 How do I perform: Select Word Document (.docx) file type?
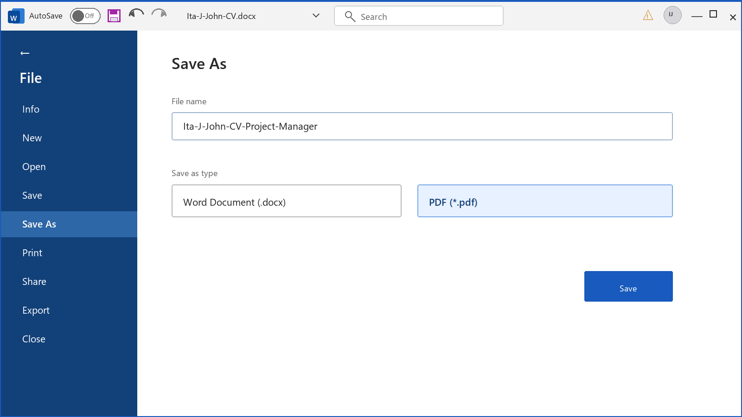pos(287,201)
